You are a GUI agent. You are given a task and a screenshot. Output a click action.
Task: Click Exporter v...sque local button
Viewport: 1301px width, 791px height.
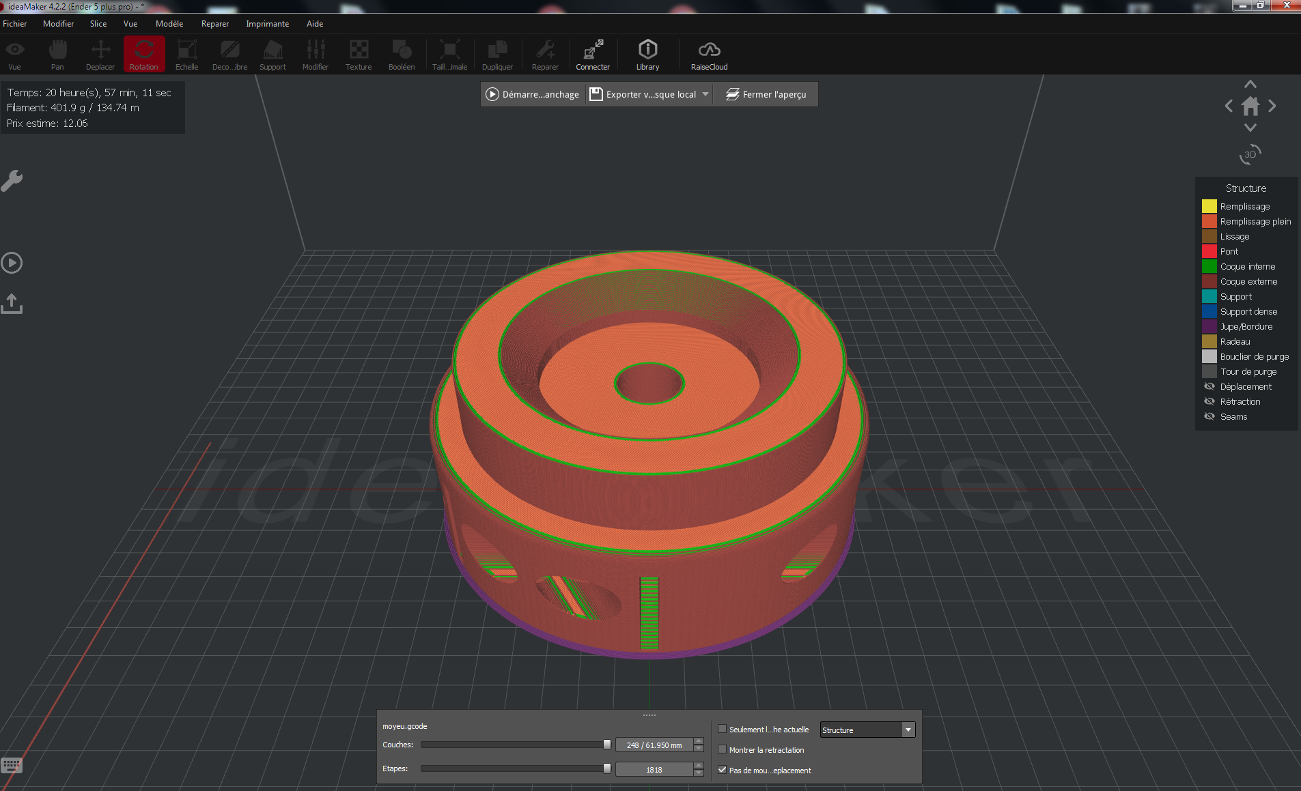tap(643, 94)
